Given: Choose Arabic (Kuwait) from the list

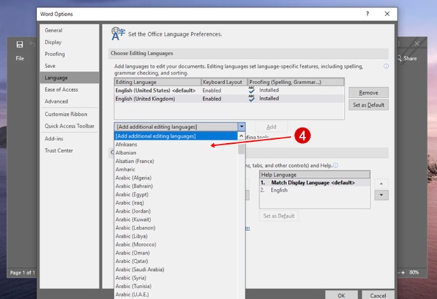Looking at the screenshot, I should tap(176, 220).
